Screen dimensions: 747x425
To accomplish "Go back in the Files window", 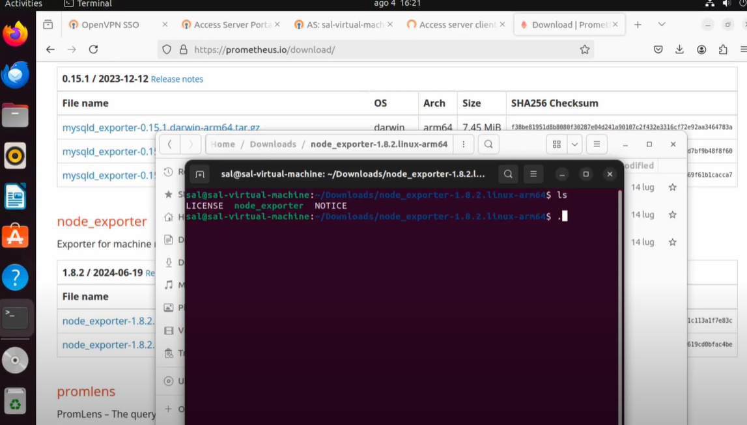I will 169,144.
